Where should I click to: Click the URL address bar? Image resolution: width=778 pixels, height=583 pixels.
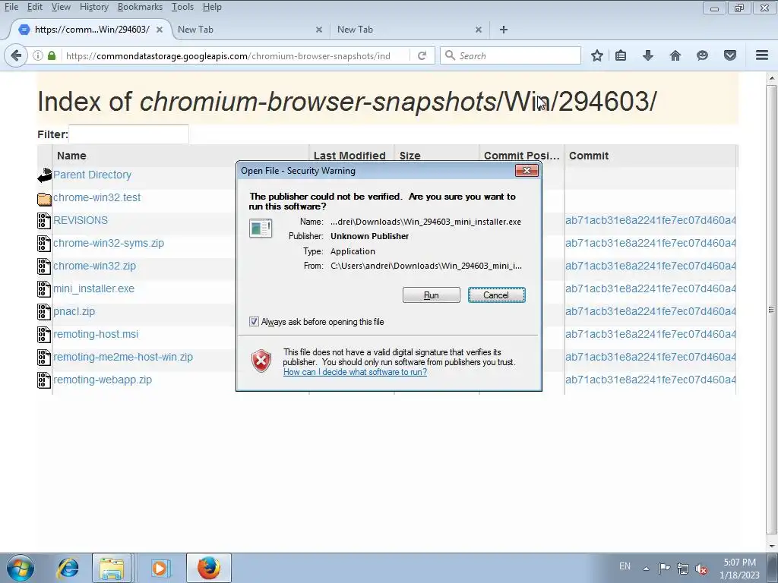pos(237,55)
